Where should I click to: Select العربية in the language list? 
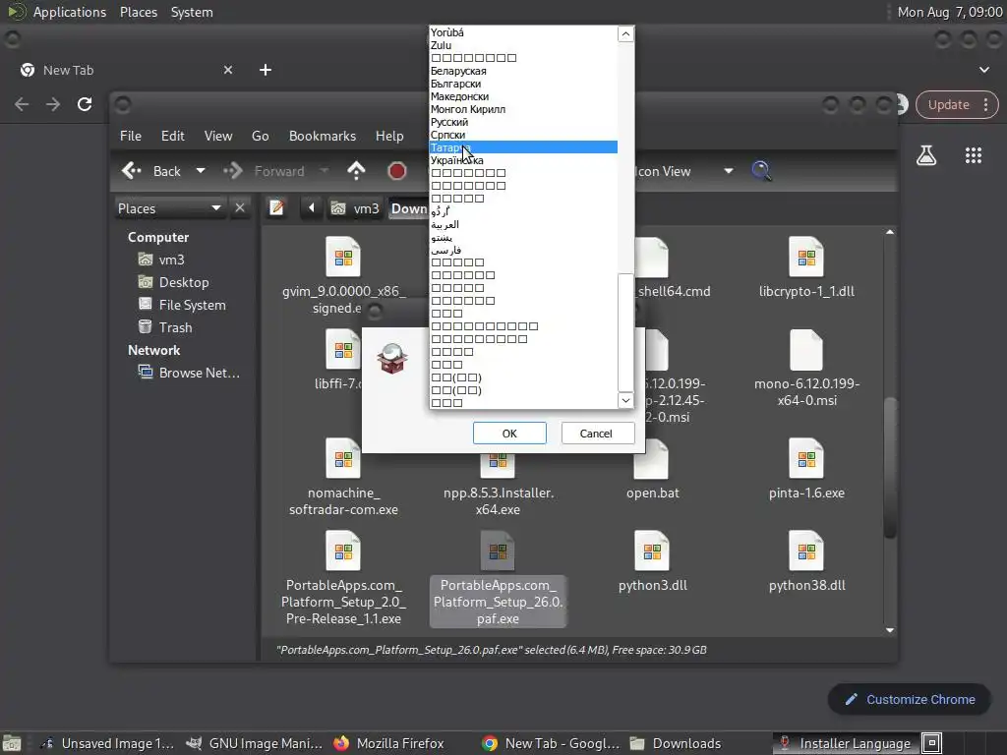coord(523,225)
